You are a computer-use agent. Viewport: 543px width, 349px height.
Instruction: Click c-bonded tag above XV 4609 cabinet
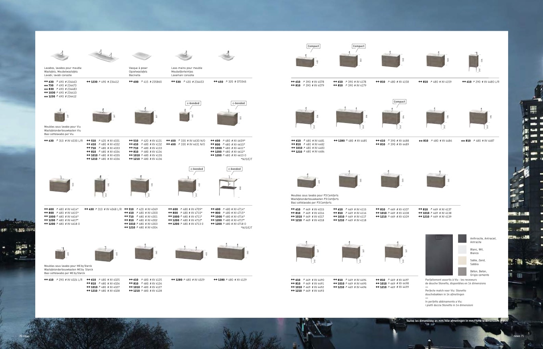[x=238, y=103]
